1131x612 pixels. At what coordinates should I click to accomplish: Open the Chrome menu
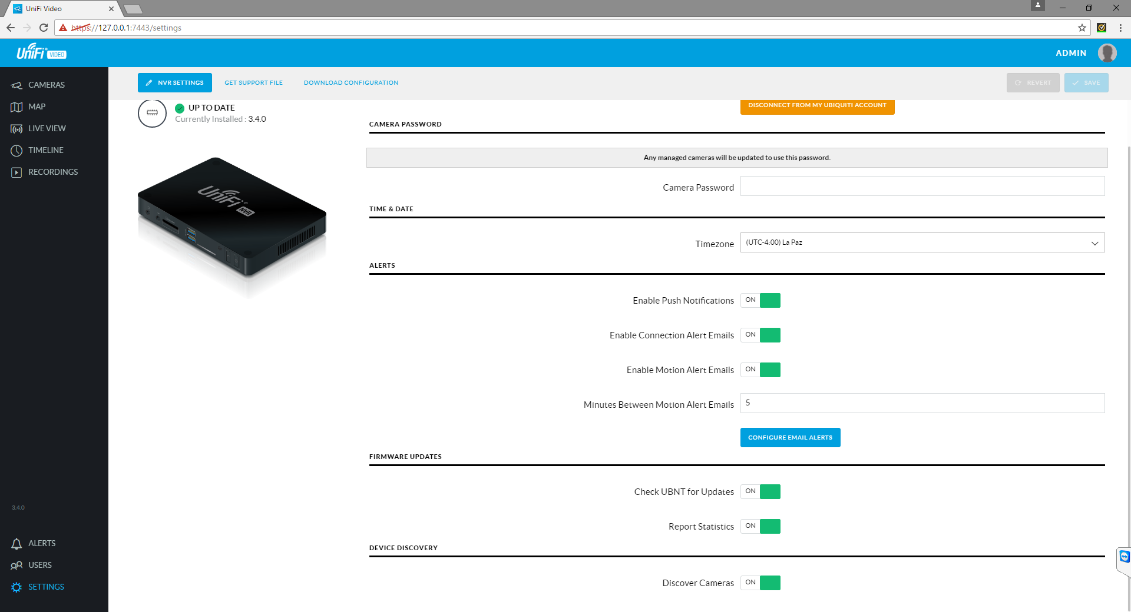pos(1120,28)
